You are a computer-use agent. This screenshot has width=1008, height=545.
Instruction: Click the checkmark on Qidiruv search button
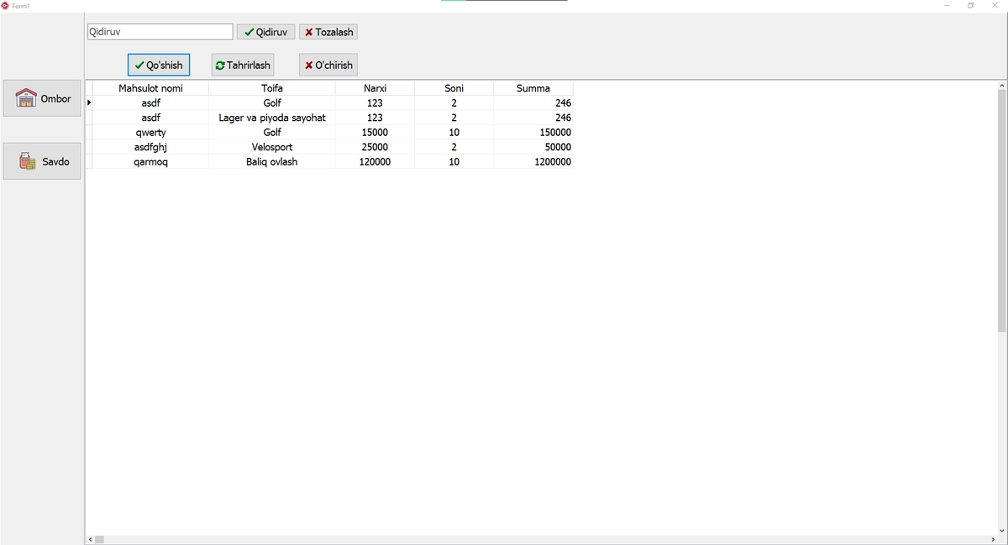249,33
